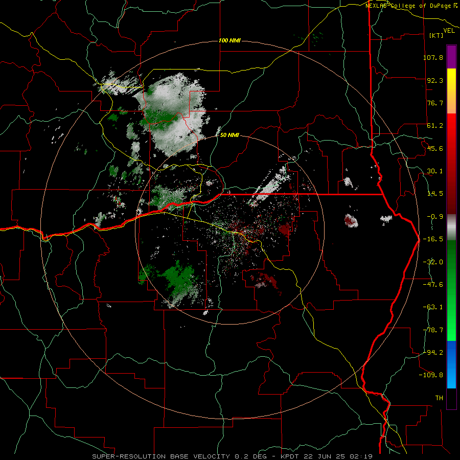Click the 14.5 legend value

click(435, 193)
